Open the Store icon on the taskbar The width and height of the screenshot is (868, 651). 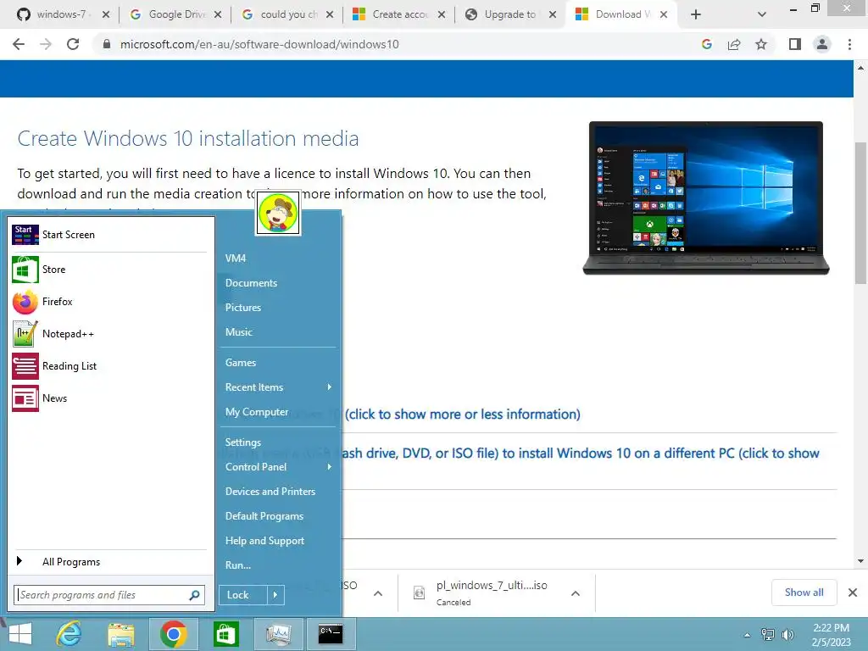[x=225, y=634]
